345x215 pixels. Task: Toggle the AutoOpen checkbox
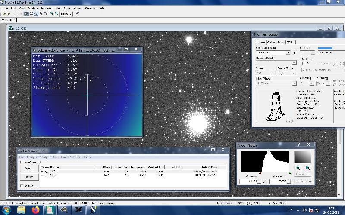(22, 163)
